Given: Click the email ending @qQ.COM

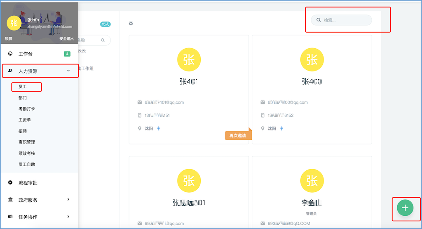Looking at the screenshot, I should (x=289, y=223).
